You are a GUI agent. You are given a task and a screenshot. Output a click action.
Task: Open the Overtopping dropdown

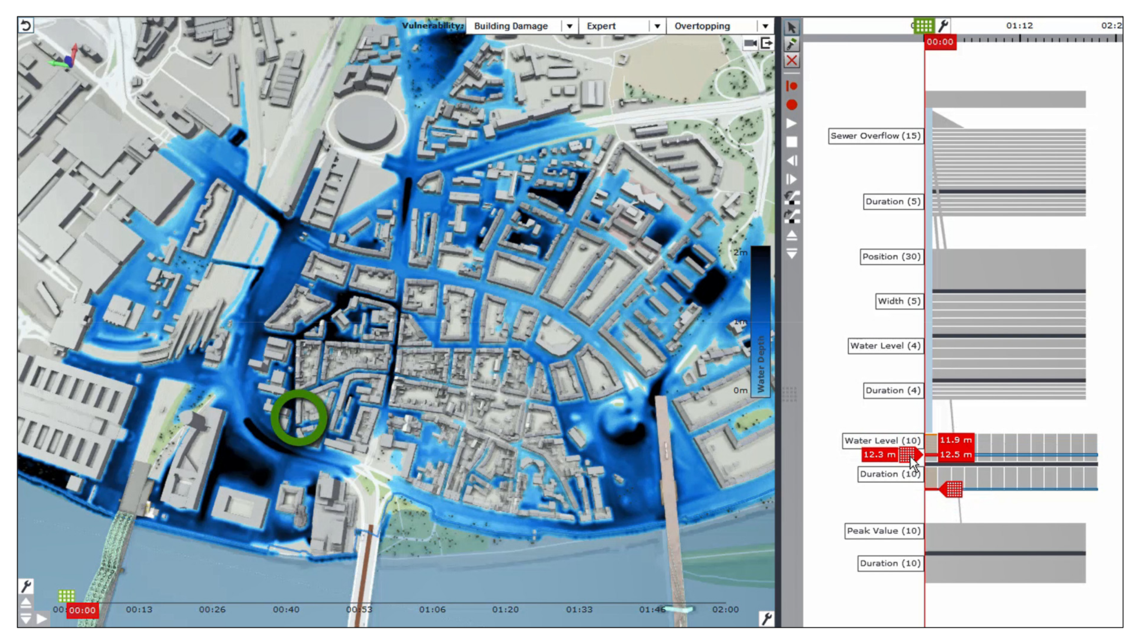tap(765, 26)
